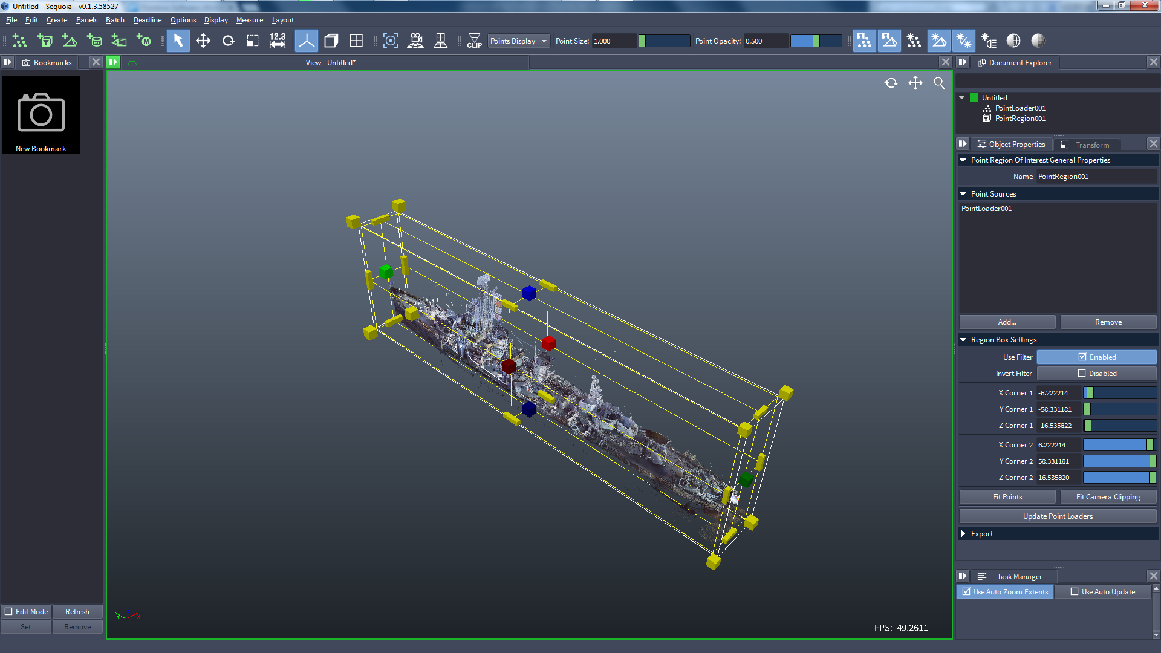Click the Create projection camera icon
Image resolution: width=1161 pixels, height=653 pixels.
pos(119,41)
